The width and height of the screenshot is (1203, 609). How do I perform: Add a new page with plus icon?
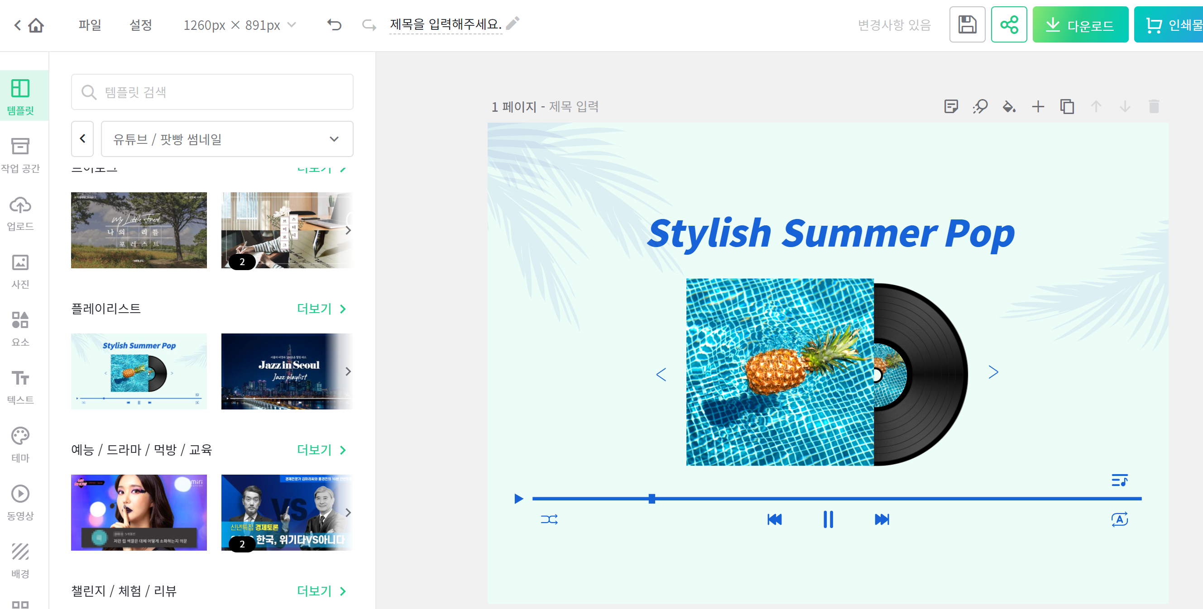[x=1037, y=106]
